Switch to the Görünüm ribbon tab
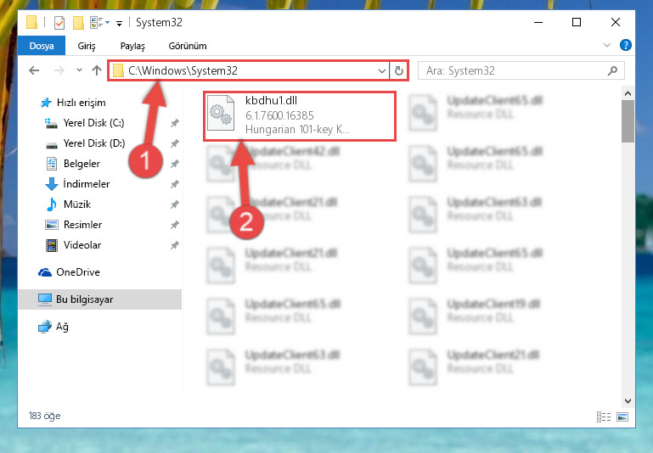This screenshot has height=453, width=653. pyautogui.click(x=188, y=46)
